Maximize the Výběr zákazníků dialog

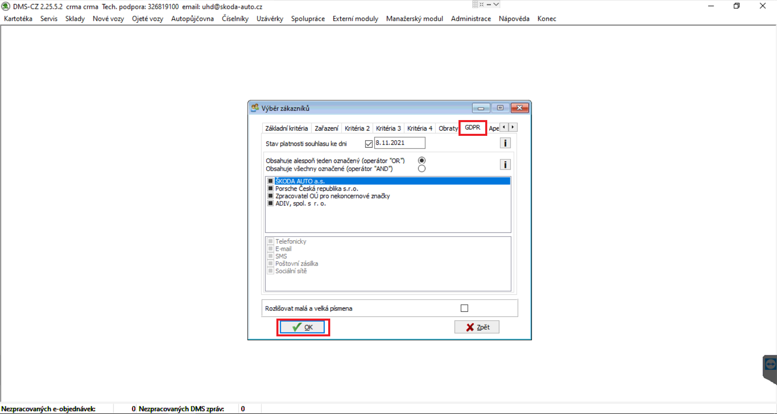500,108
